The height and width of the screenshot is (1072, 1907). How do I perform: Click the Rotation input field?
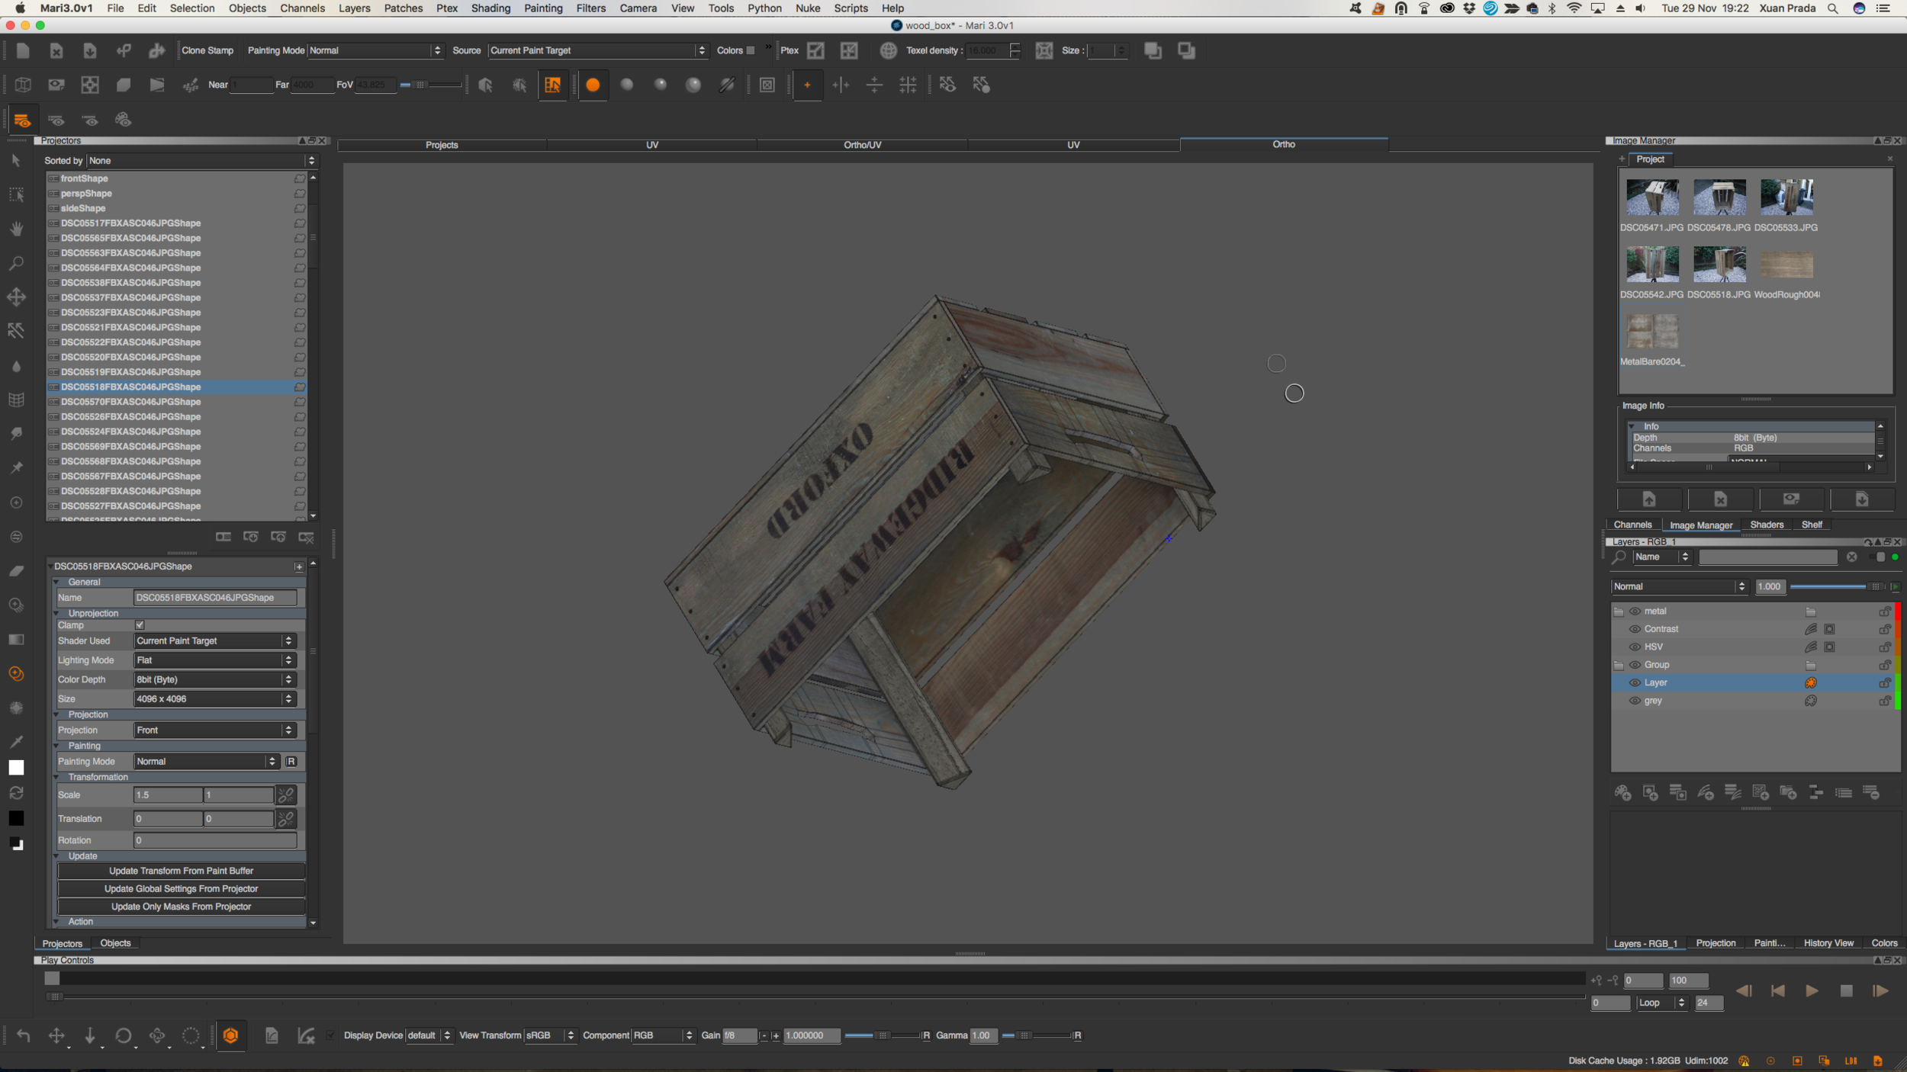point(214,840)
